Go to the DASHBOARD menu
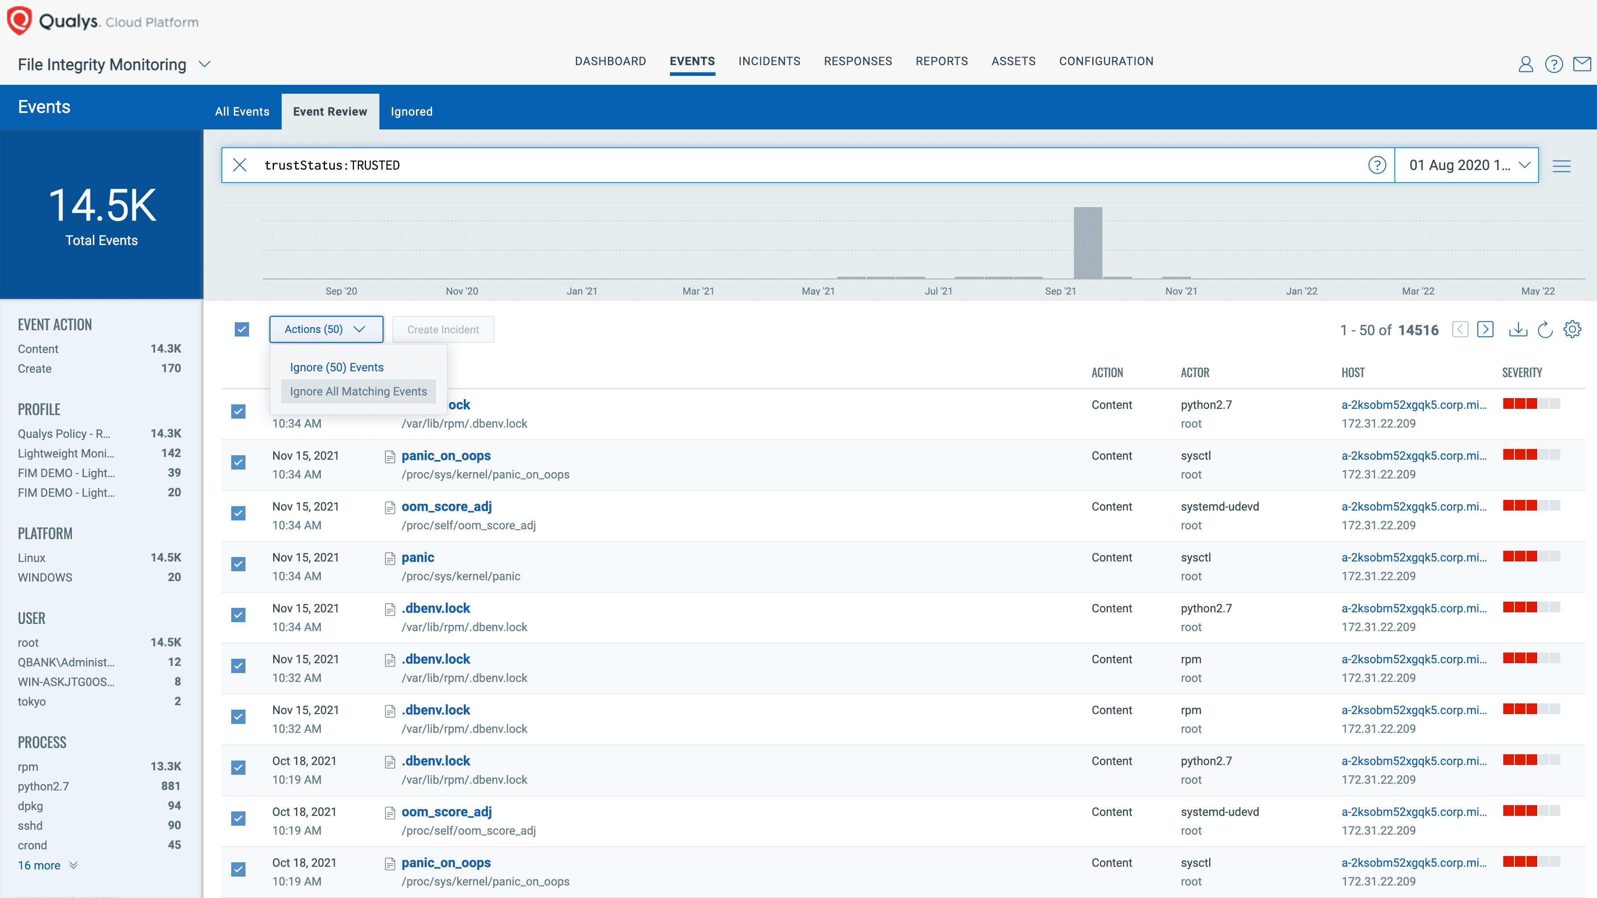The width and height of the screenshot is (1597, 898). (x=610, y=61)
